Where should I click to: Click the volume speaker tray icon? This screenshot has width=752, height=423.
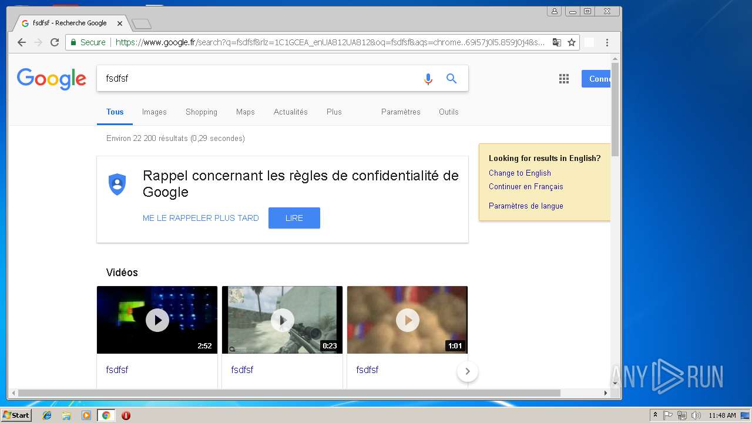click(x=696, y=415)
